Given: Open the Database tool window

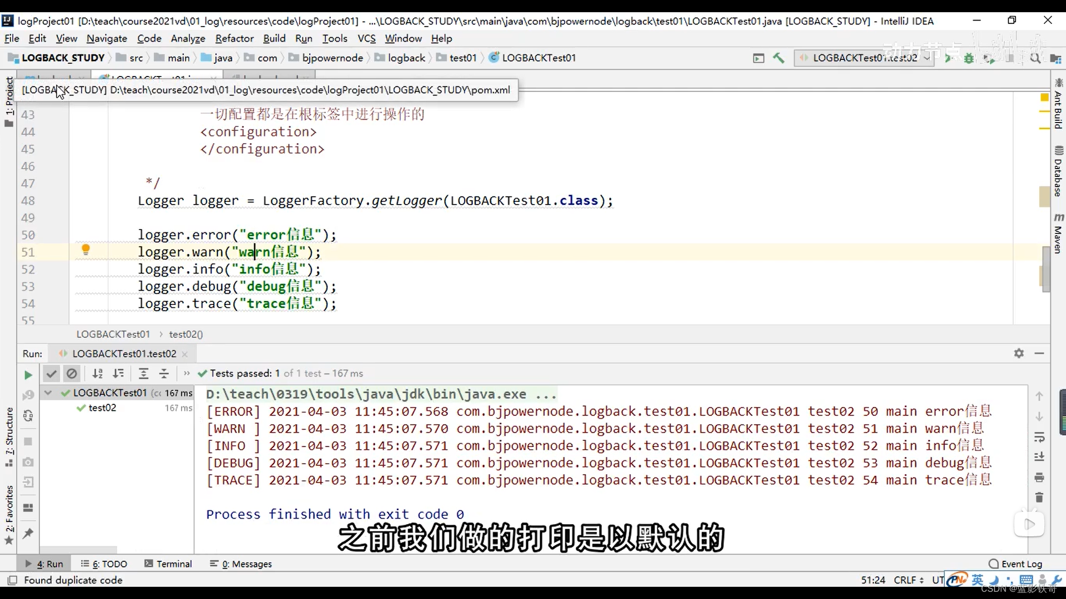Looking at the screenshot, I should click(x=1058, y=171).
